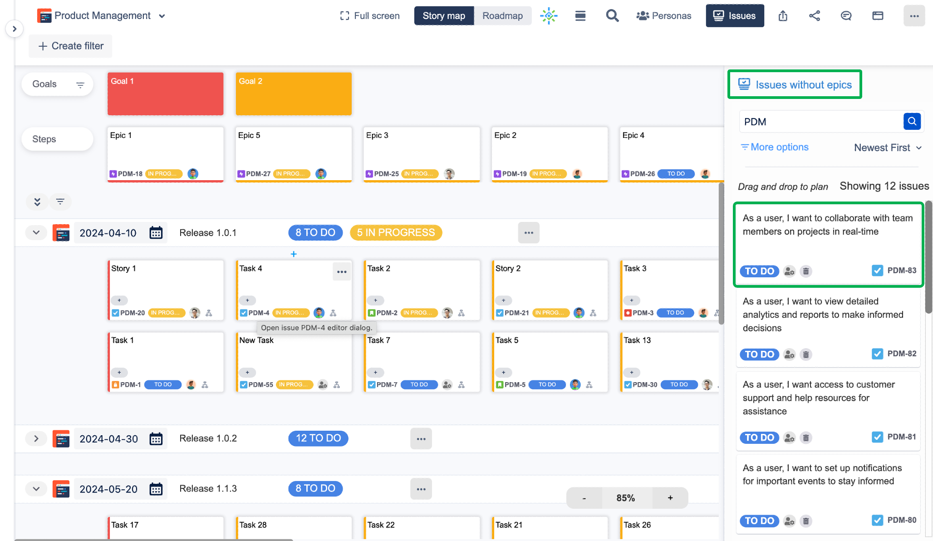Click the PDM search input field
The height and width of the screenshot is (541, 933).
[821, 122]
